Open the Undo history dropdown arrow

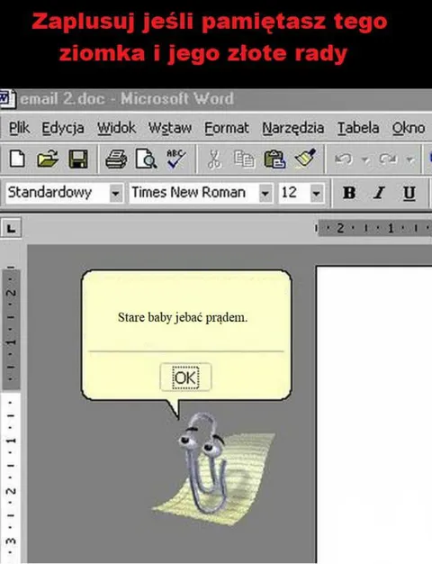coord(366,159)
